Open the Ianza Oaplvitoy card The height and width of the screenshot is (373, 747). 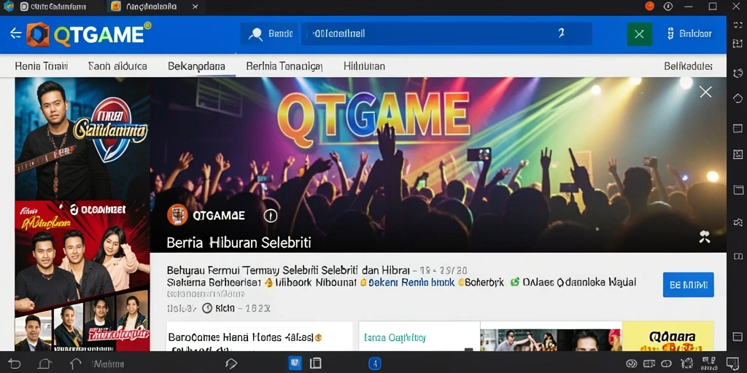419,337
